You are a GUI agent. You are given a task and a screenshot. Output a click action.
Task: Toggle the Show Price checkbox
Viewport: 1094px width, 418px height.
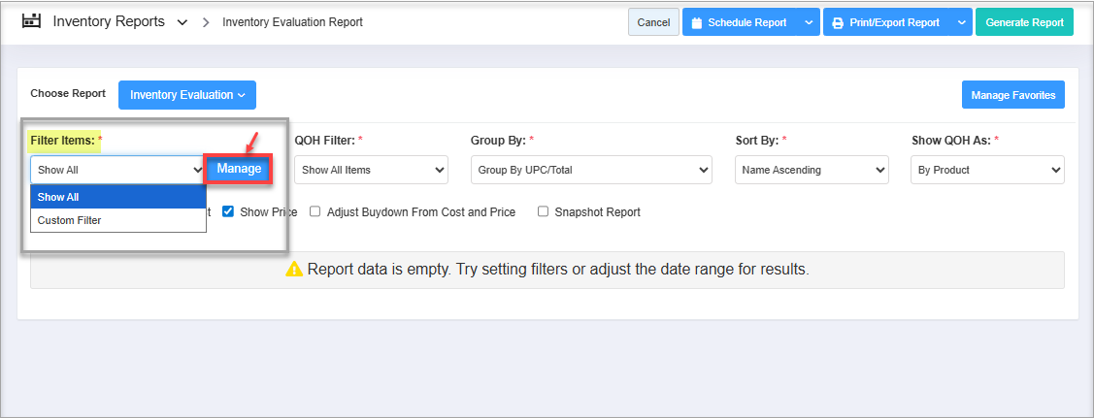pos(228,211)
